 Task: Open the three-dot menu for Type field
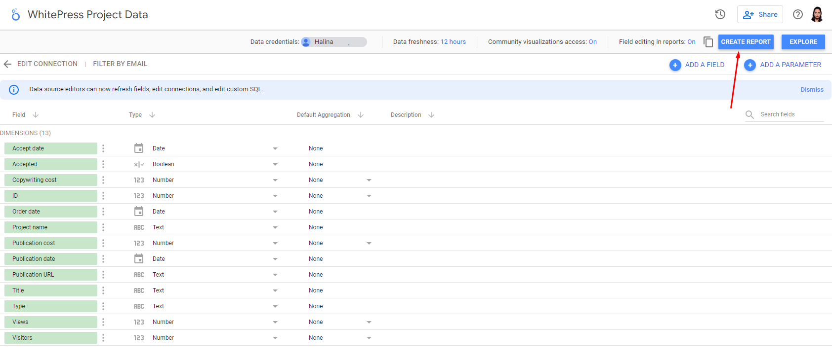pos(103,306)
